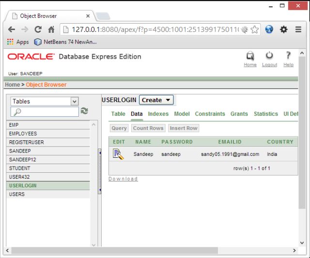This screenshot has height=258, width=310.
Task: Click the refresh icon beside search box
Action: tap(84, 111)
